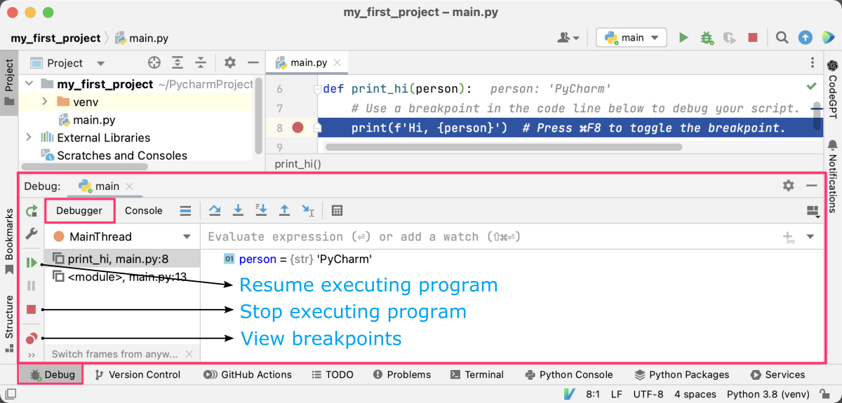The image size is (842, 403).
Task: Click the Run to Cursor icon
Action: (x=307, y=210)
